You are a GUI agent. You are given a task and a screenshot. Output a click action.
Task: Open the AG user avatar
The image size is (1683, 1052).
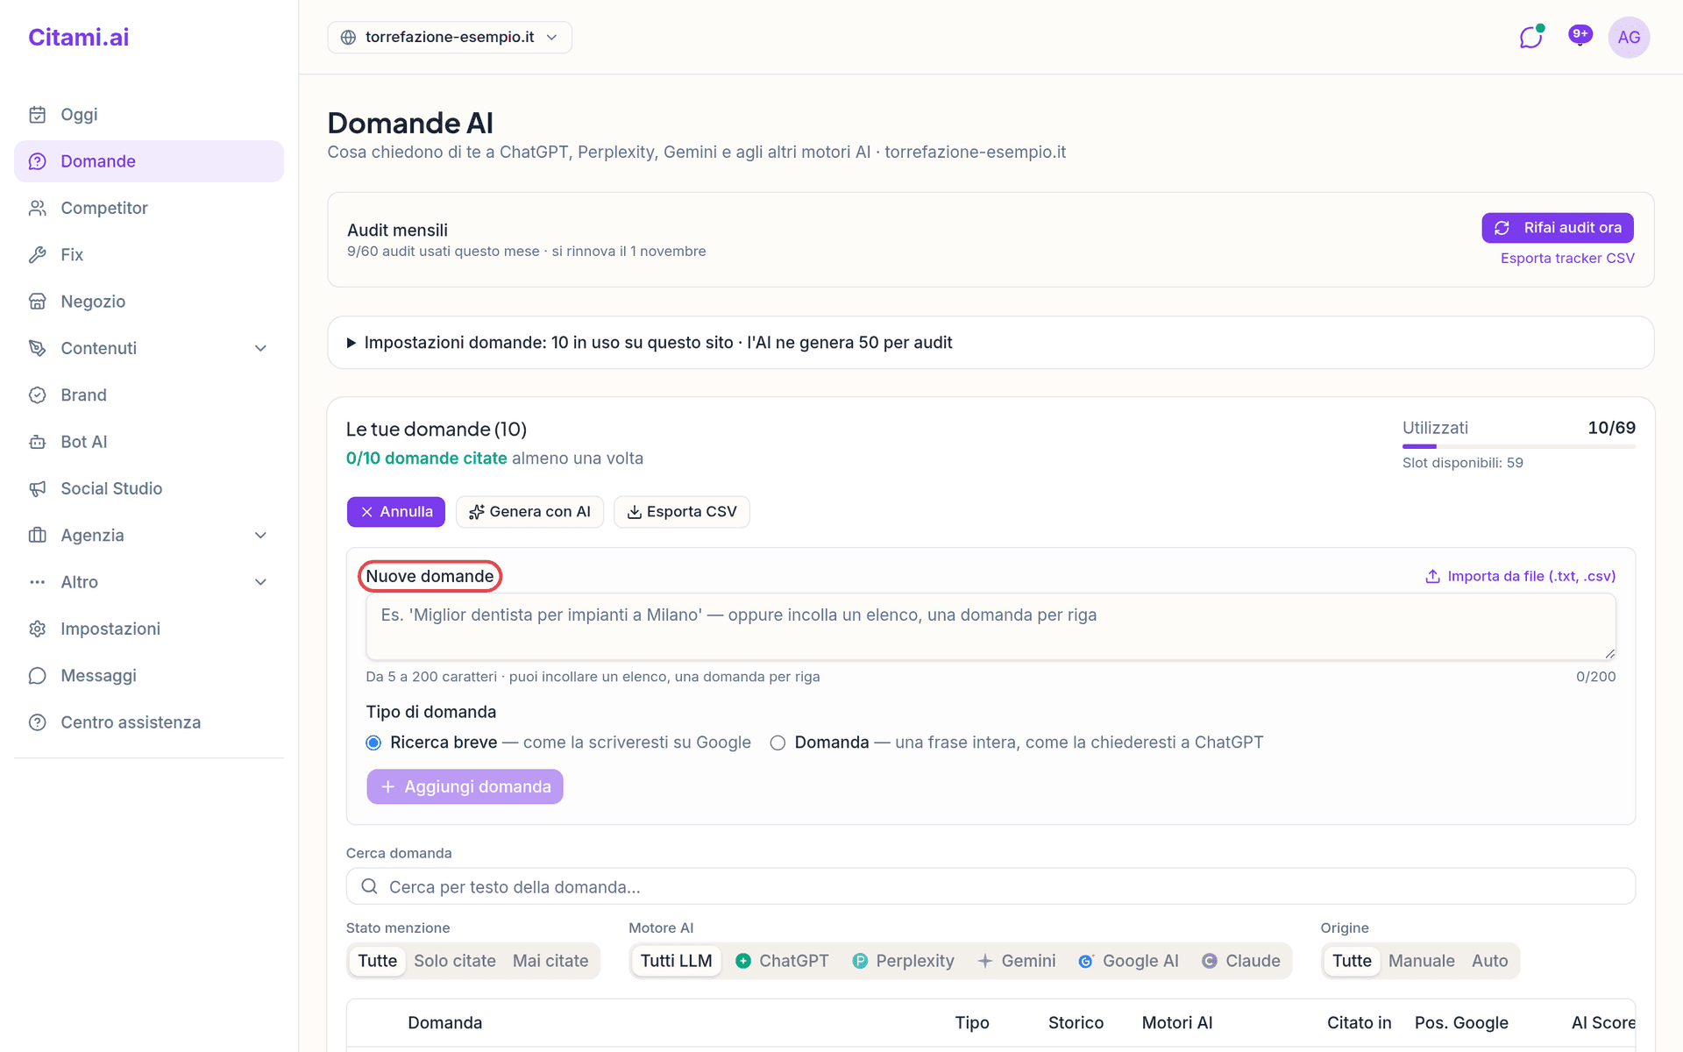(x=1629, y=38)
